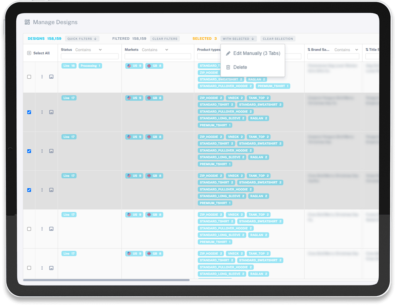Check the first unselected Live 17 row checkbox

point(29,229)
